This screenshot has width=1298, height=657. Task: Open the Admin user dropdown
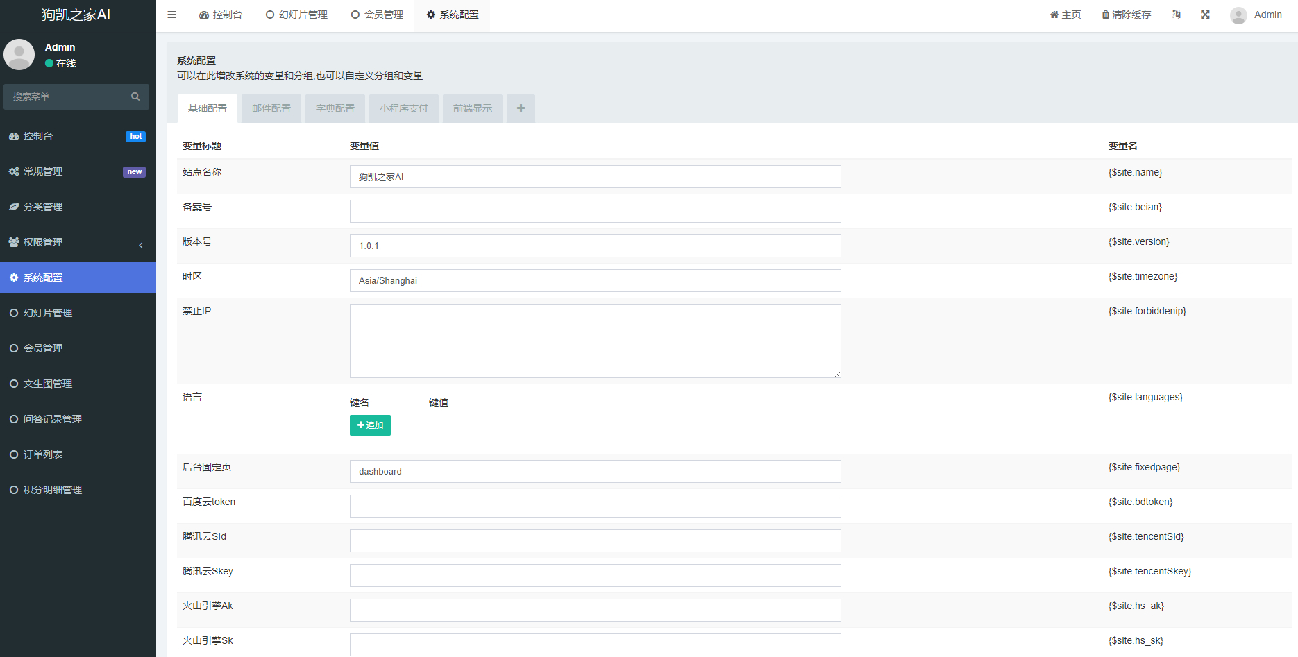coord(1267,15)
